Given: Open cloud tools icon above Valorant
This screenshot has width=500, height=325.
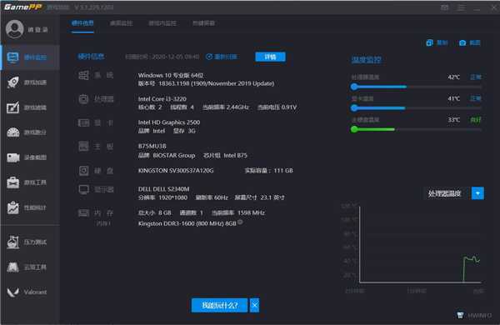Looking at the screenshot, I should [x=13, y=267].
